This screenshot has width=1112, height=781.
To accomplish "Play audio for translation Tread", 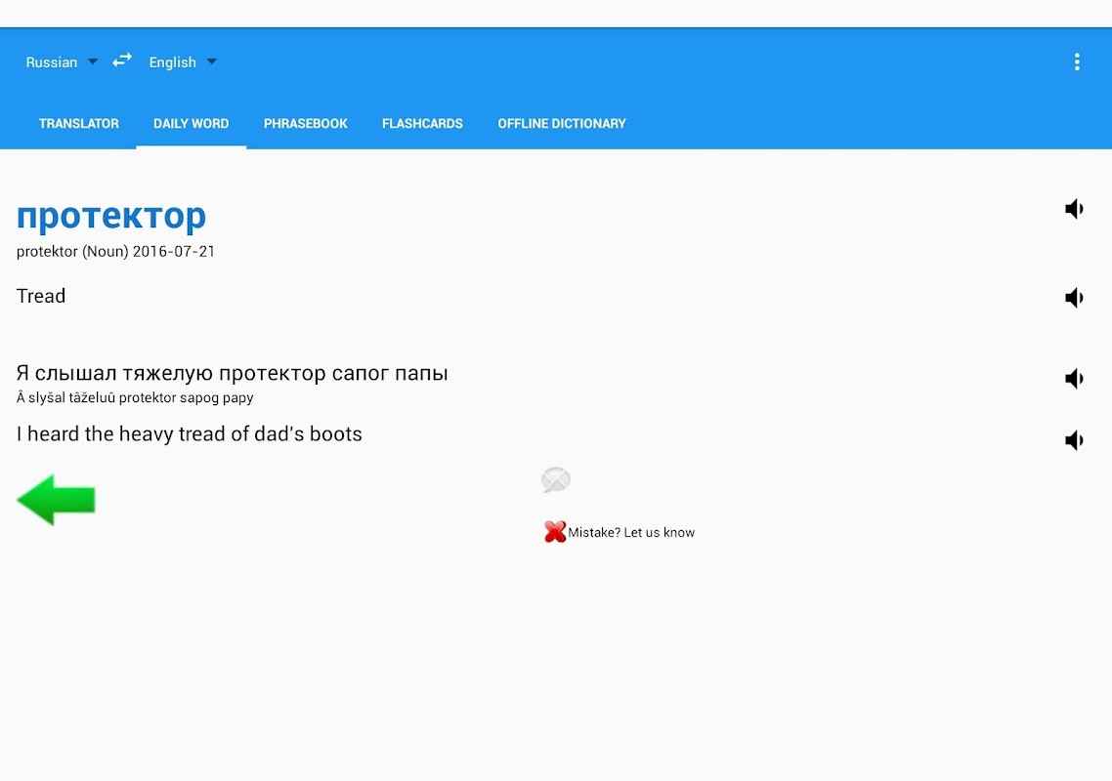I will click(x=1075, y=298).
